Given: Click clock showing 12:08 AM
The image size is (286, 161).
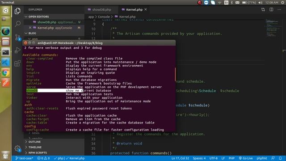Looking at the screenshot, I should pyautogui.click(x=272, y=3).
